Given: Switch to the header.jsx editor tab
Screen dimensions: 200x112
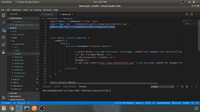Looking at the screenshot, I should tap(49, 14).
